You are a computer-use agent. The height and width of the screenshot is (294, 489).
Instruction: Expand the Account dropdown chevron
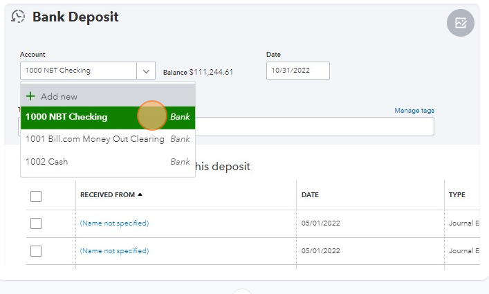click(146, 71)
